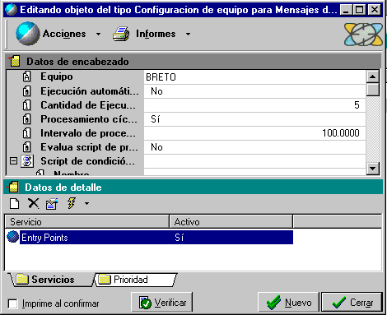Click the Cerrar button

[x=352, y=303]
